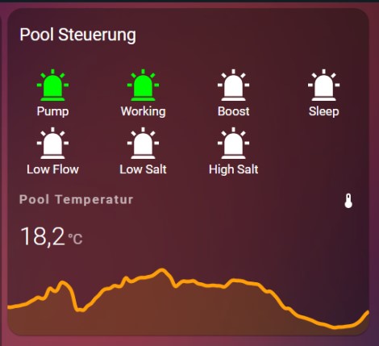Image resolution: width=379 pixels, height=346 pixels.
Task: Open the Low Flow alarm icon
Action: coord(52,144)
